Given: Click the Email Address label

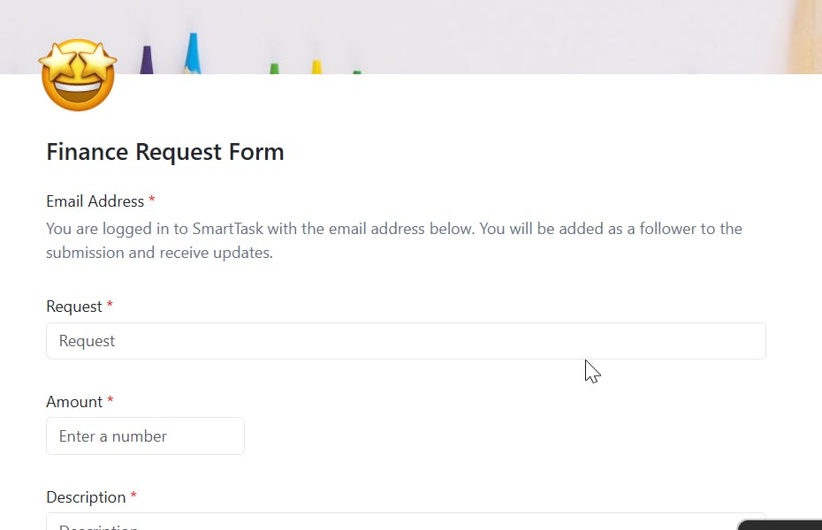Looking at the screenshot, I should [x=95, y=201].
